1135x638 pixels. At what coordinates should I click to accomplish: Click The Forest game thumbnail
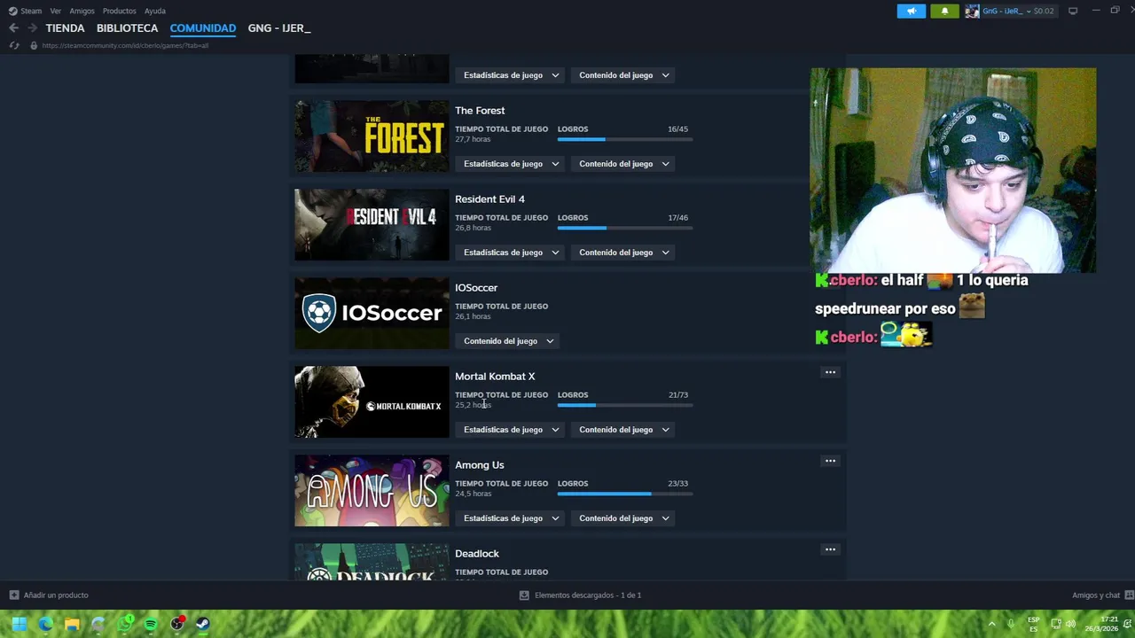[372, 136]
